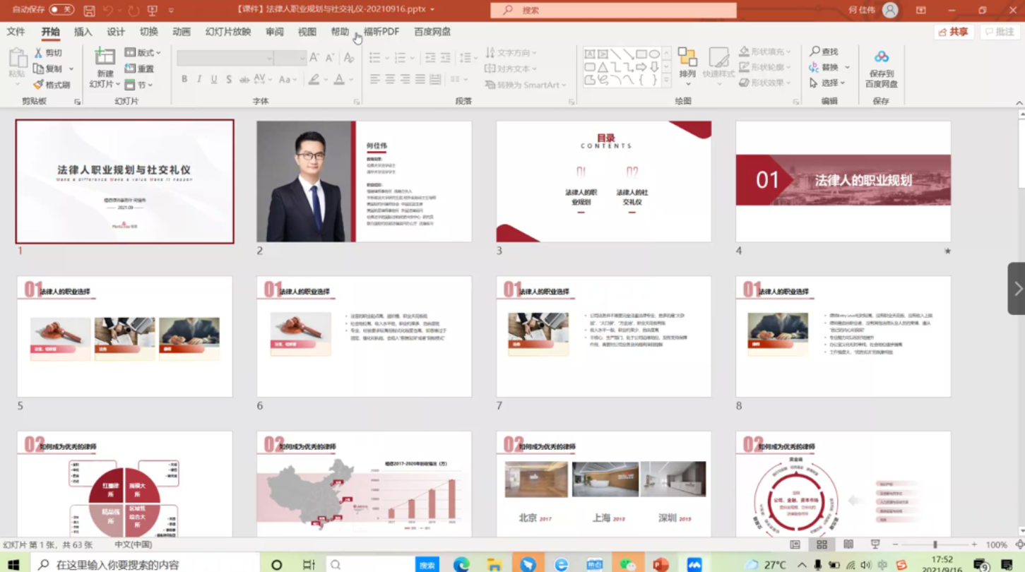The image size is (1025, 572).
Task: Toggle bold formatting
Action: click(x=183, y=79)
